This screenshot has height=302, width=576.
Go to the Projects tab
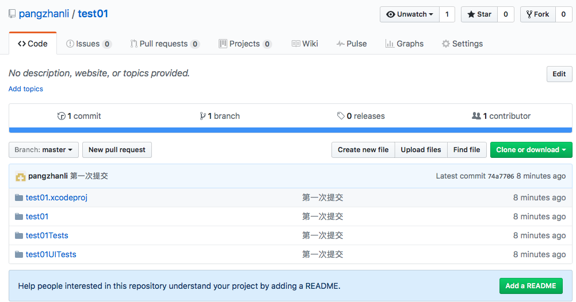coord(245,44)
